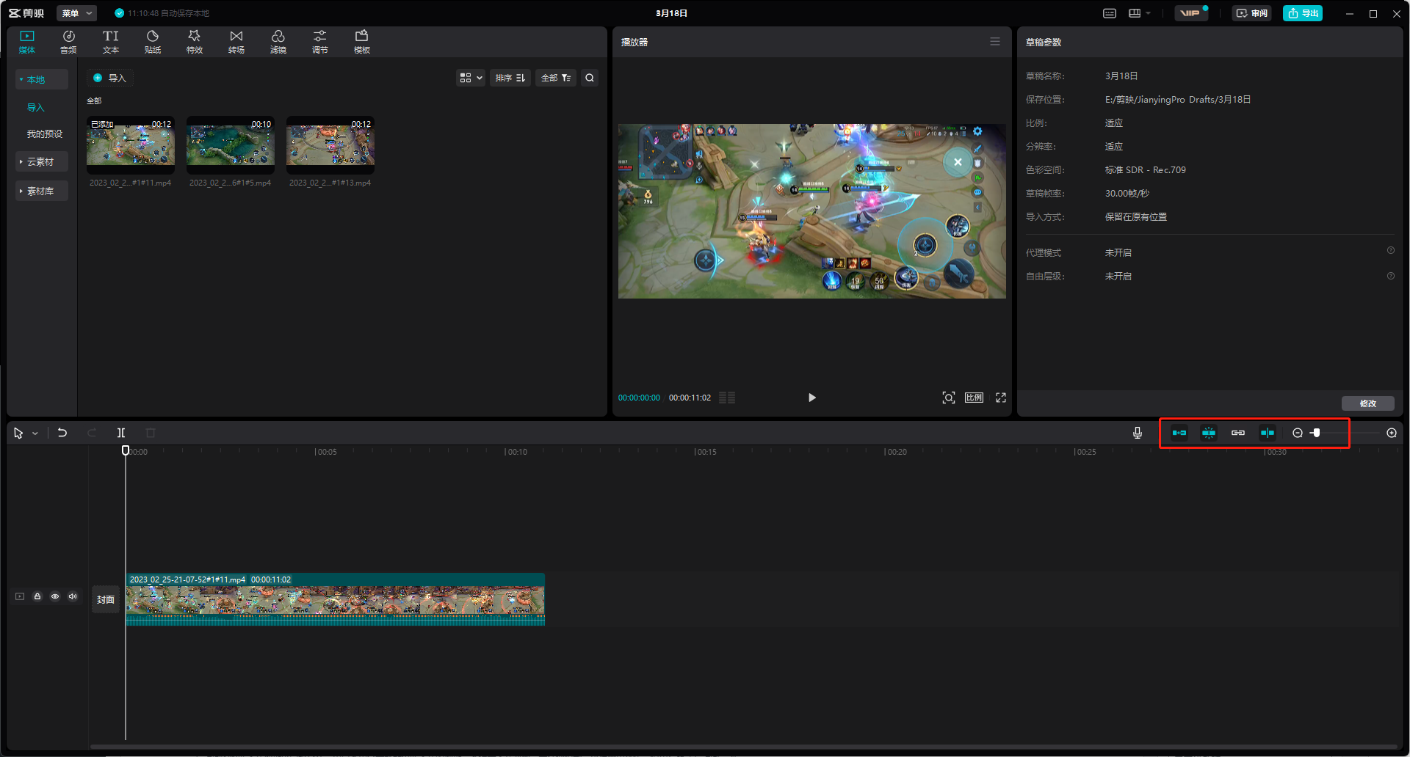This screenshot has height=757, width=1410.
Task: Open the keyboard shortcuts icon
Action: click(1110, 13)
